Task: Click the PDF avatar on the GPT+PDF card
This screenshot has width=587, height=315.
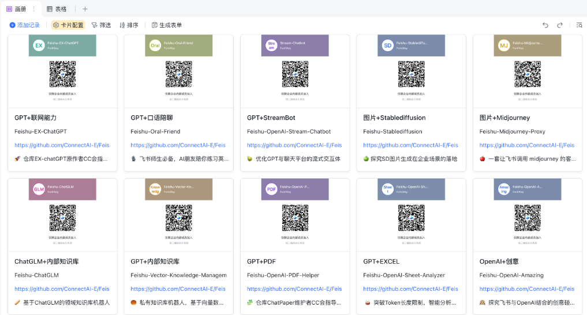Action: pyautogui.click(x=271, y=189)
